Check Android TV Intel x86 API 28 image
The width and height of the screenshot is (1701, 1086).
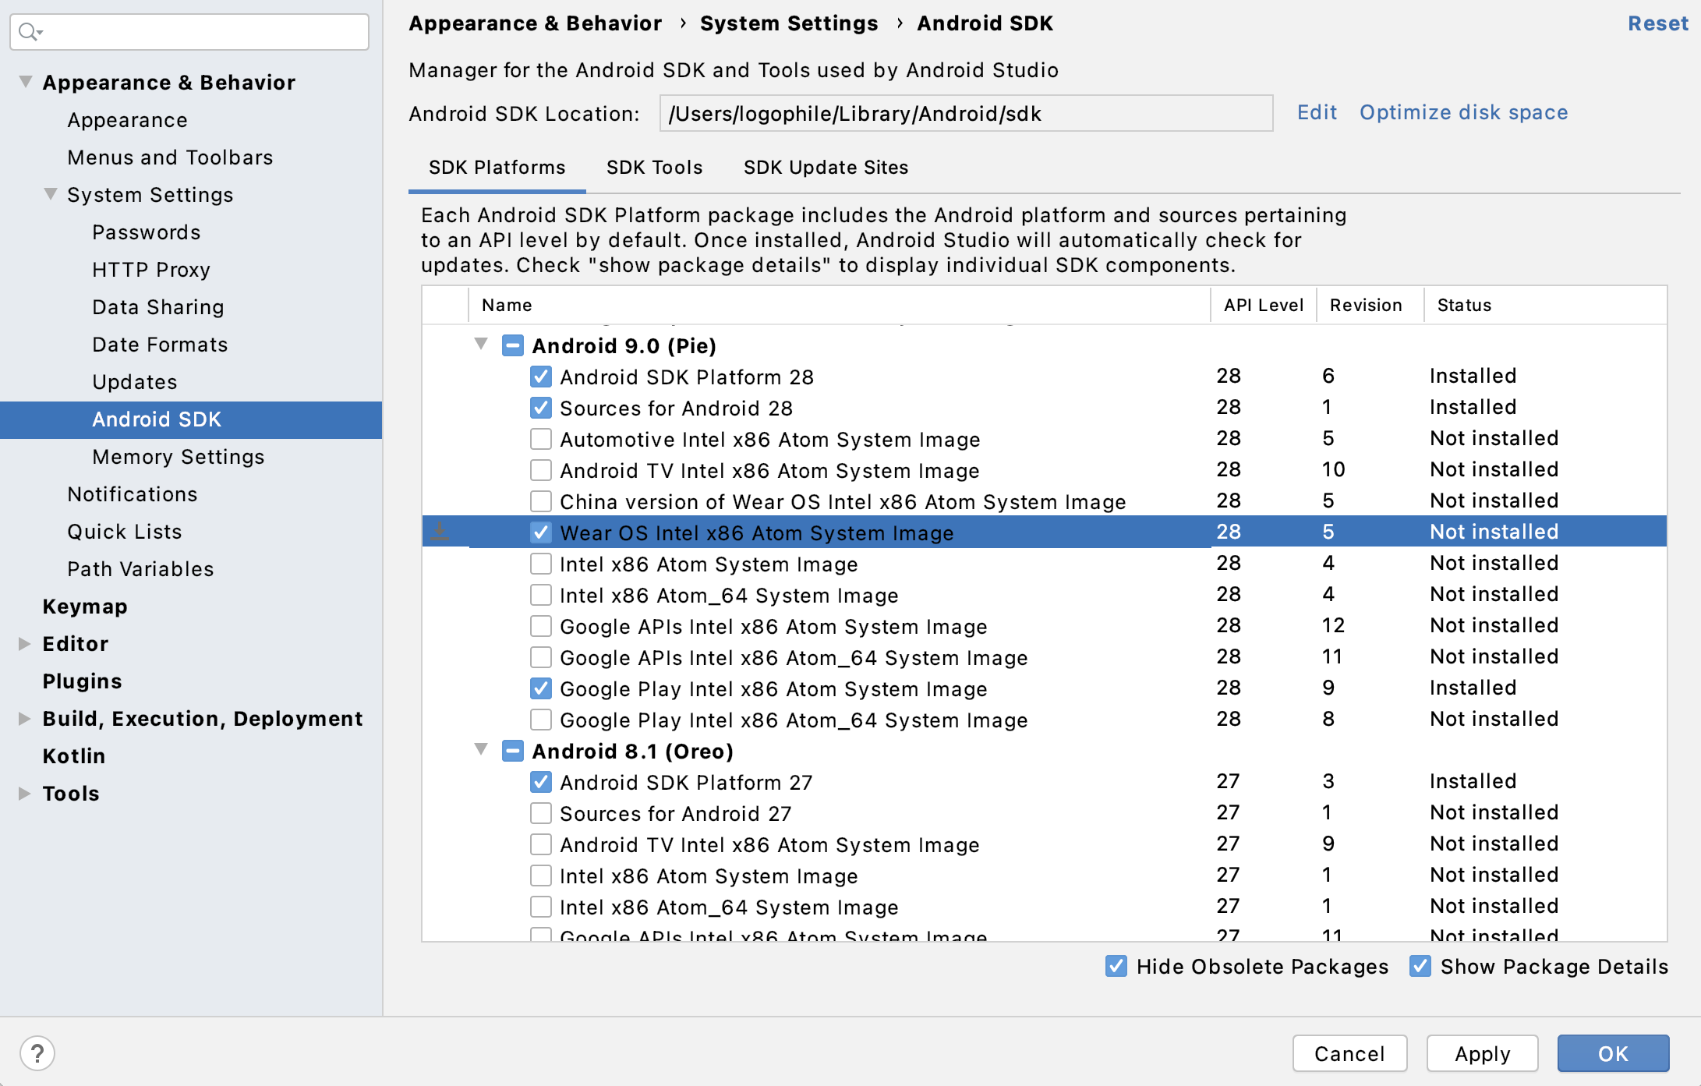click(540, 470)
